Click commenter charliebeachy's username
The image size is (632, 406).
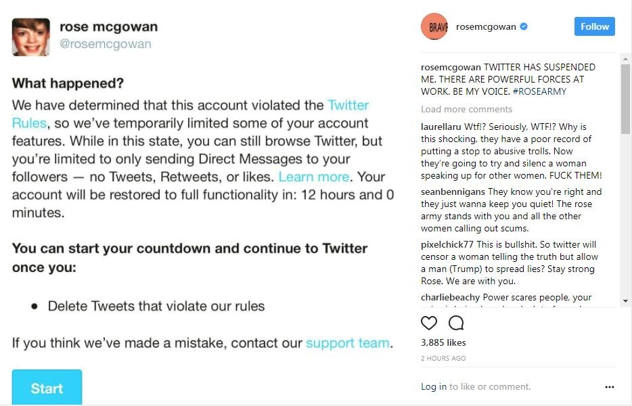point(450,297)
